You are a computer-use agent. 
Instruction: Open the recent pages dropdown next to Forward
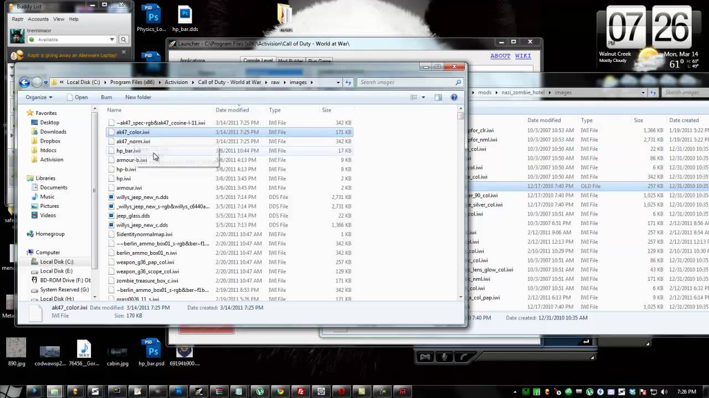(46, 82)
